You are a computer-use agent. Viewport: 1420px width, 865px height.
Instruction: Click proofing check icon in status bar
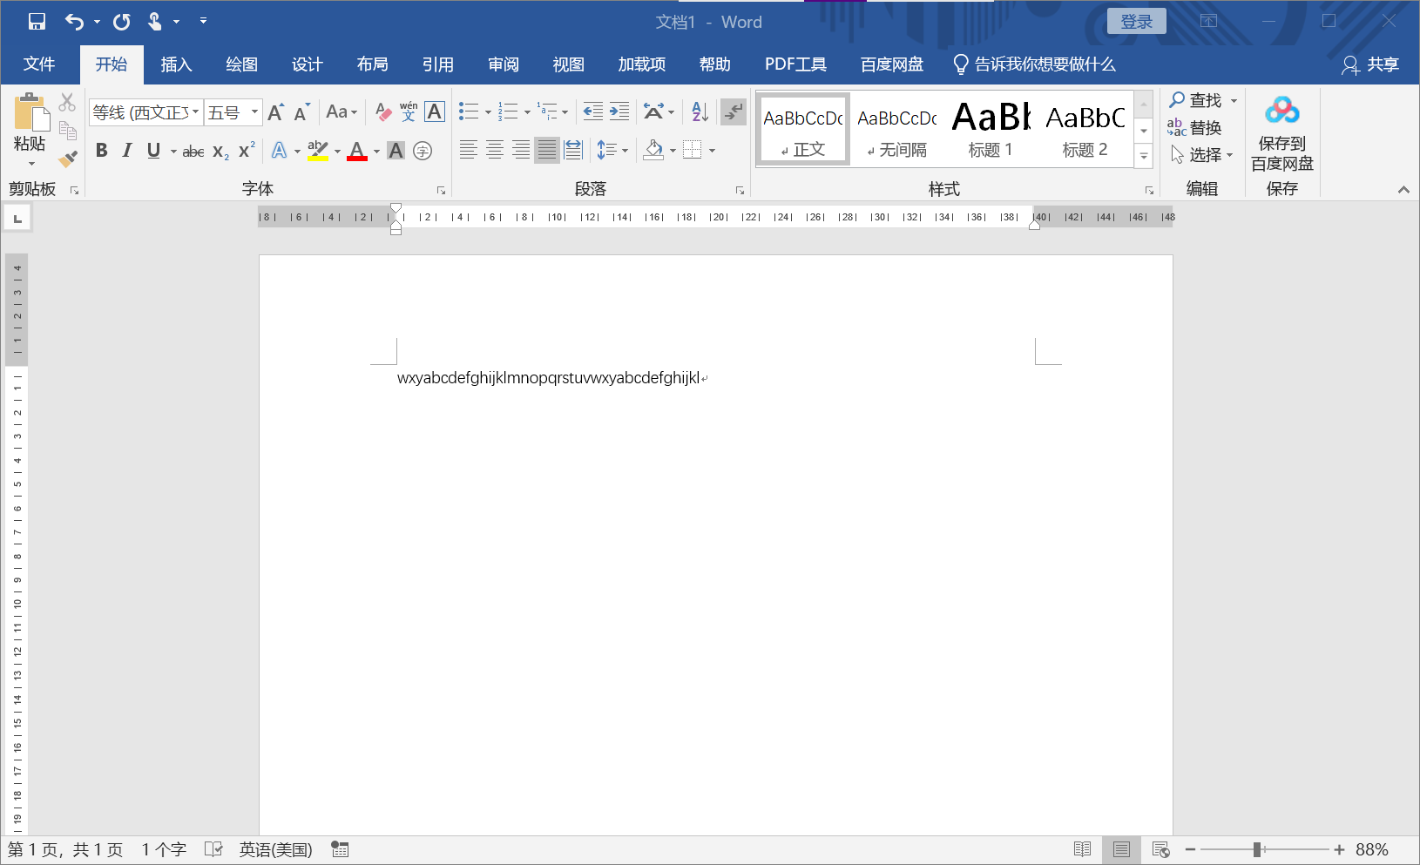[213, 849]
